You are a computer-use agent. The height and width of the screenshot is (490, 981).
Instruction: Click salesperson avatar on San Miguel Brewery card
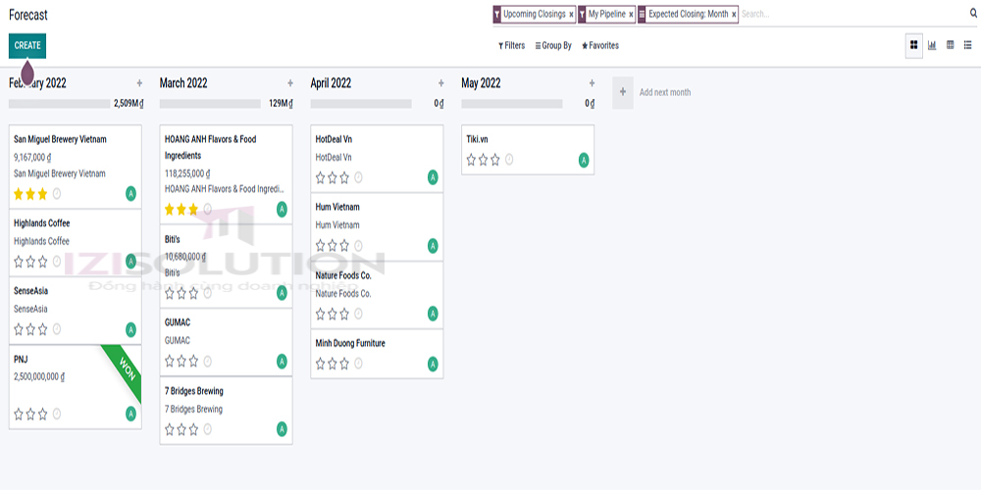130,194
